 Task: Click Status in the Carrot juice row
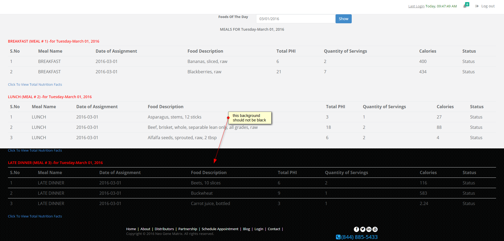pos(469,203)
